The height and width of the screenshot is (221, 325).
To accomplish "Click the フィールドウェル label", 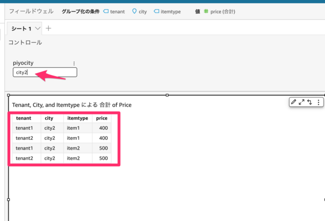I will coord(31,11).
